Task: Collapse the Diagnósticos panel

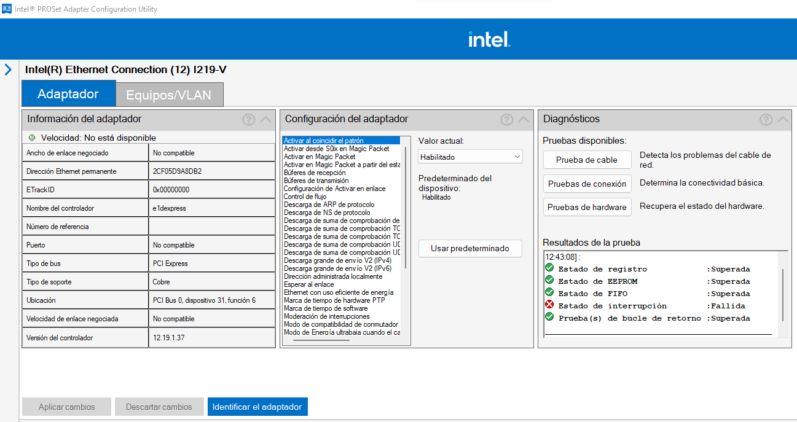Action: [783, 120]
